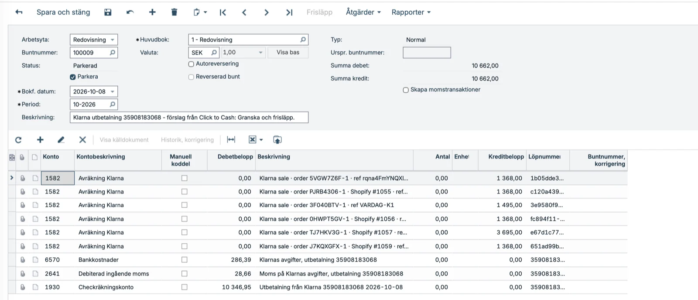Image resolution: width=698 pixels, height=300 pixels.
Task: Open lookup magnifier for Huvudbok
Action: (x=303, y=40)
